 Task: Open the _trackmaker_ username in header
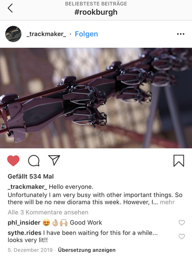pos(46,34)
